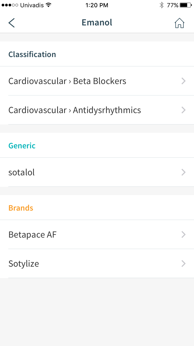This screenshot has height=346, width=194.
Task: Open the Antidysrhythmics row chevron
Action: coord(183,110)
